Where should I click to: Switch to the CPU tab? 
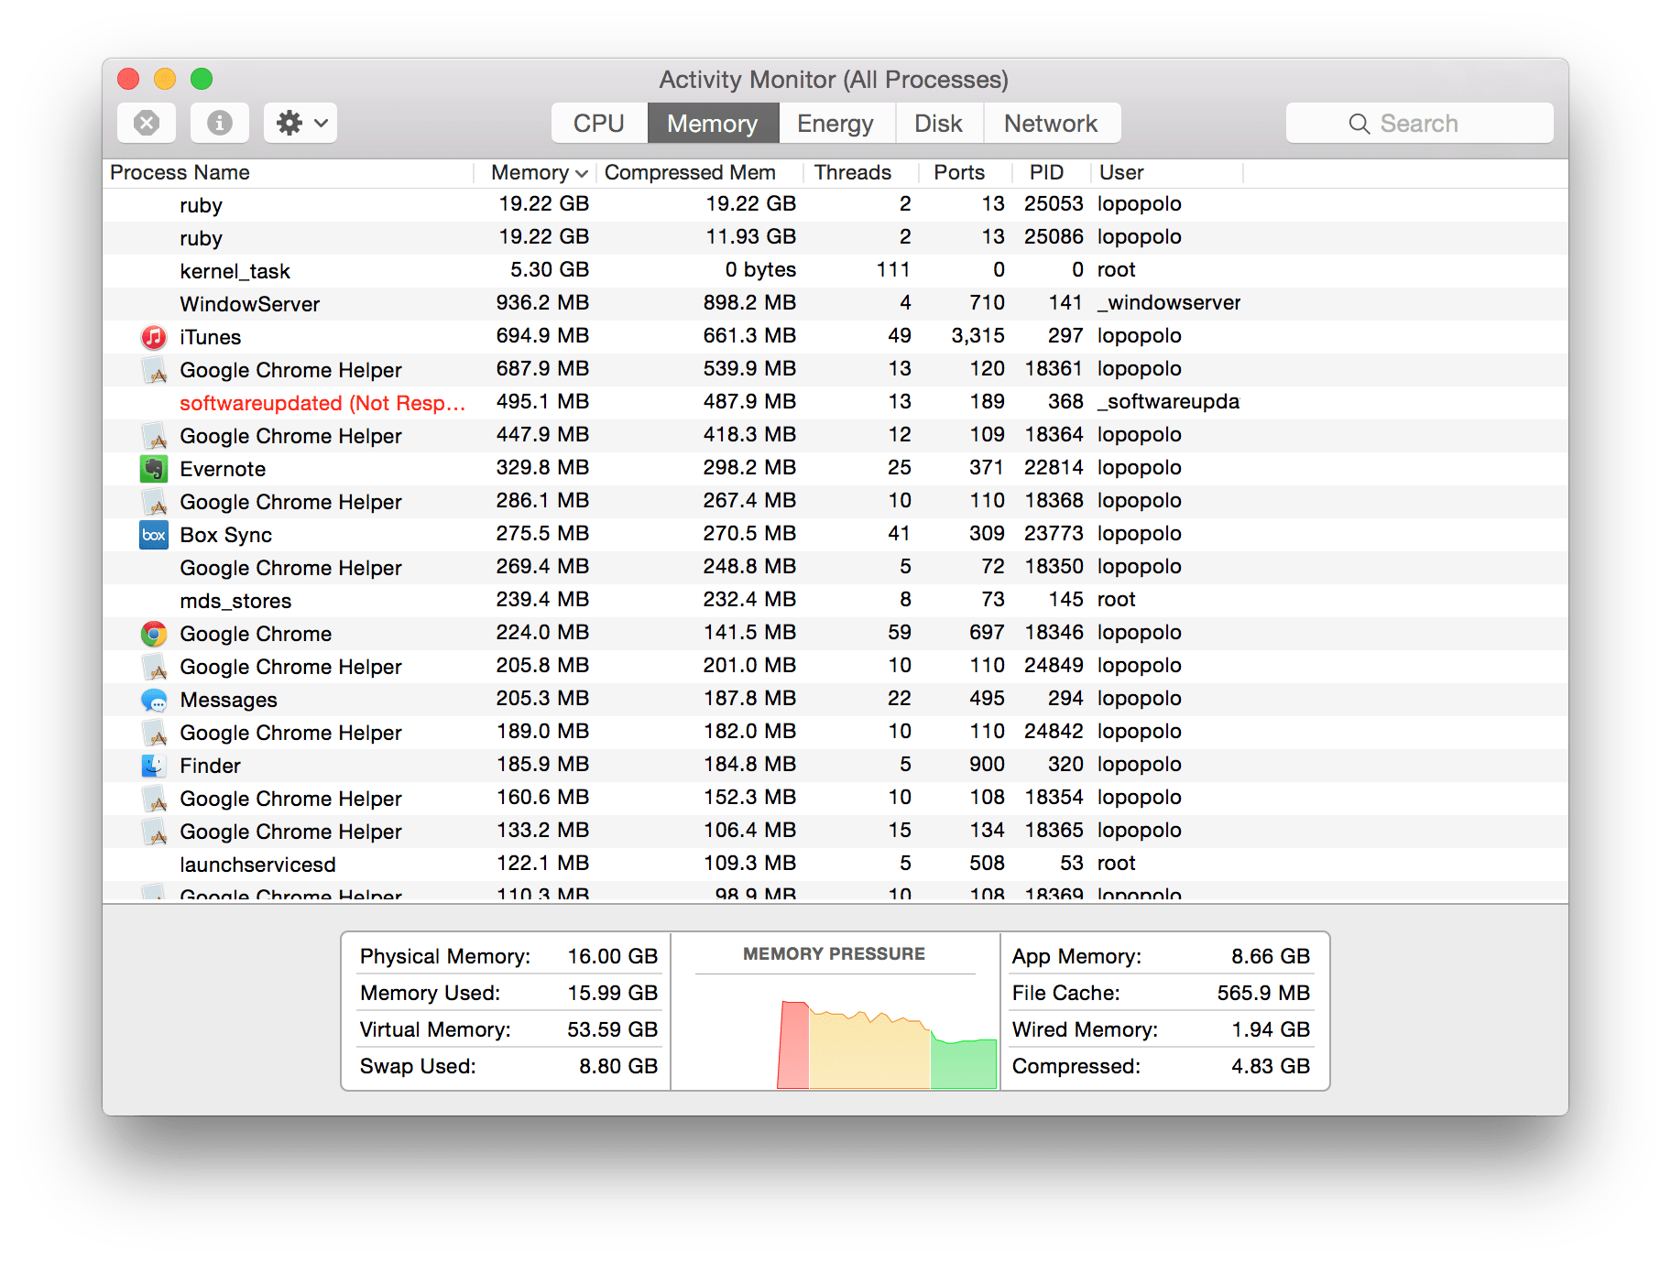598,124
